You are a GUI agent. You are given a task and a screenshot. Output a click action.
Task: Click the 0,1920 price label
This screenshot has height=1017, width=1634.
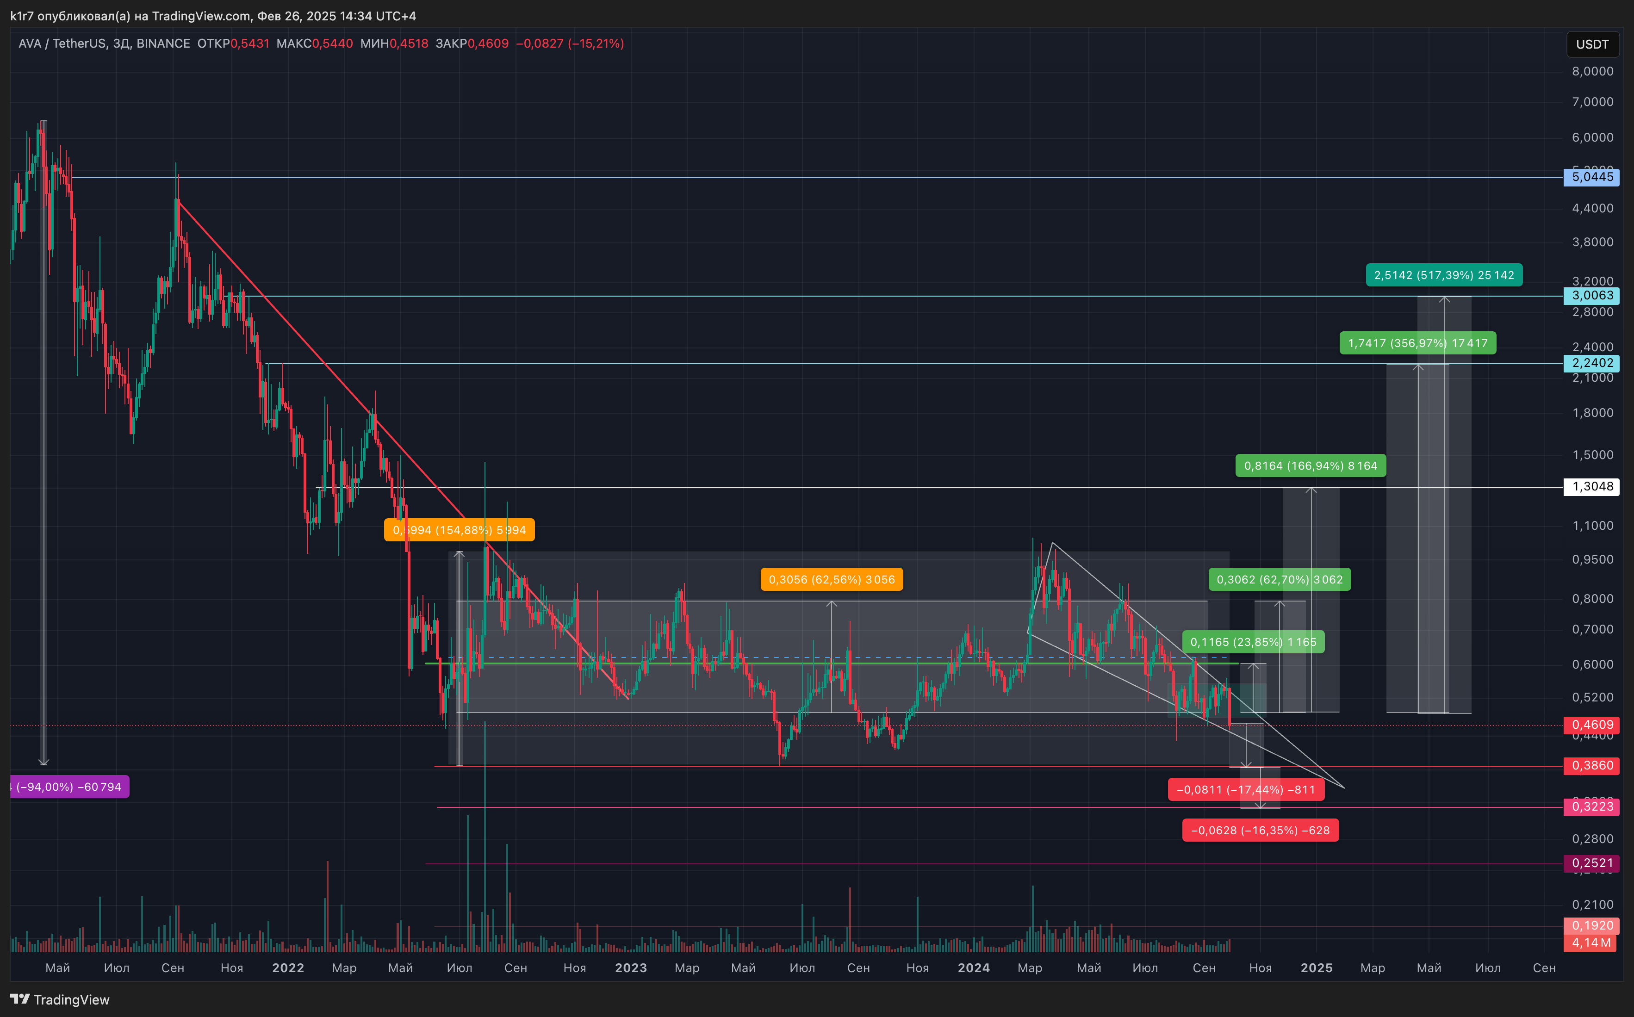(1591, 925)
